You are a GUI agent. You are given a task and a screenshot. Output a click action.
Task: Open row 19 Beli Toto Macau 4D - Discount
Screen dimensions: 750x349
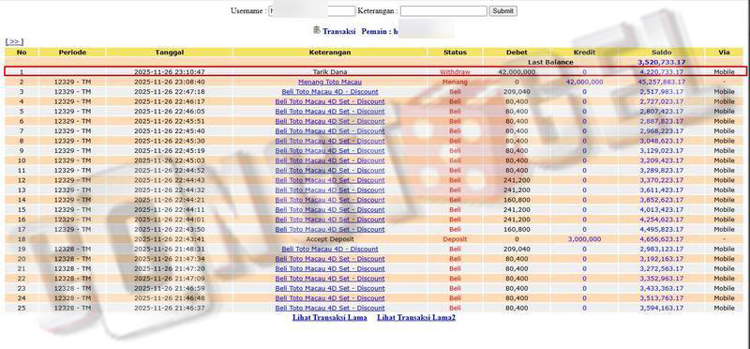click(x=330, y=249)
